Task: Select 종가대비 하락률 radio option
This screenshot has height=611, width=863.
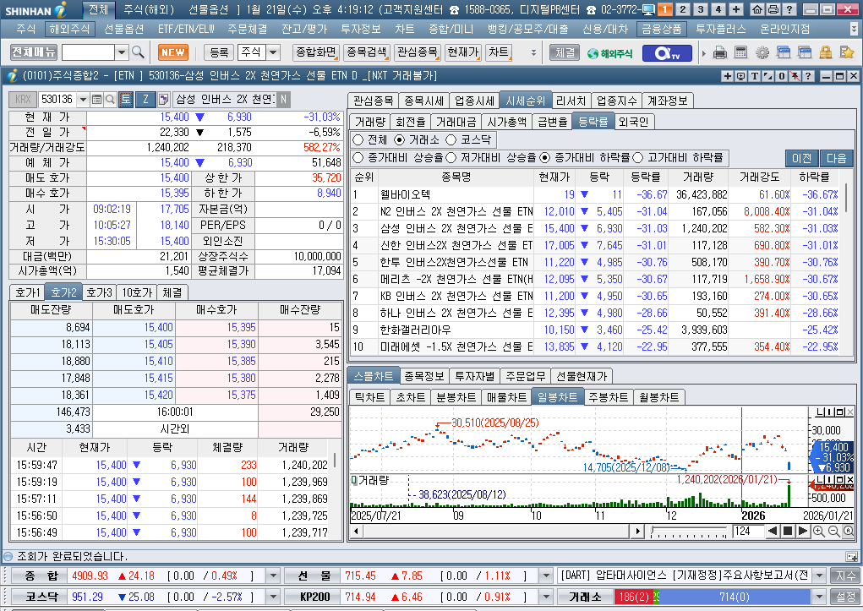Action: tap(545, 158)
